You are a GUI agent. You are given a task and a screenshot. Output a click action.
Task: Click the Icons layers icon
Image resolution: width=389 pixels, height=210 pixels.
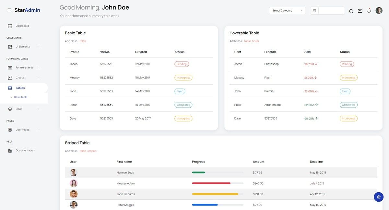tap(10, 109)
